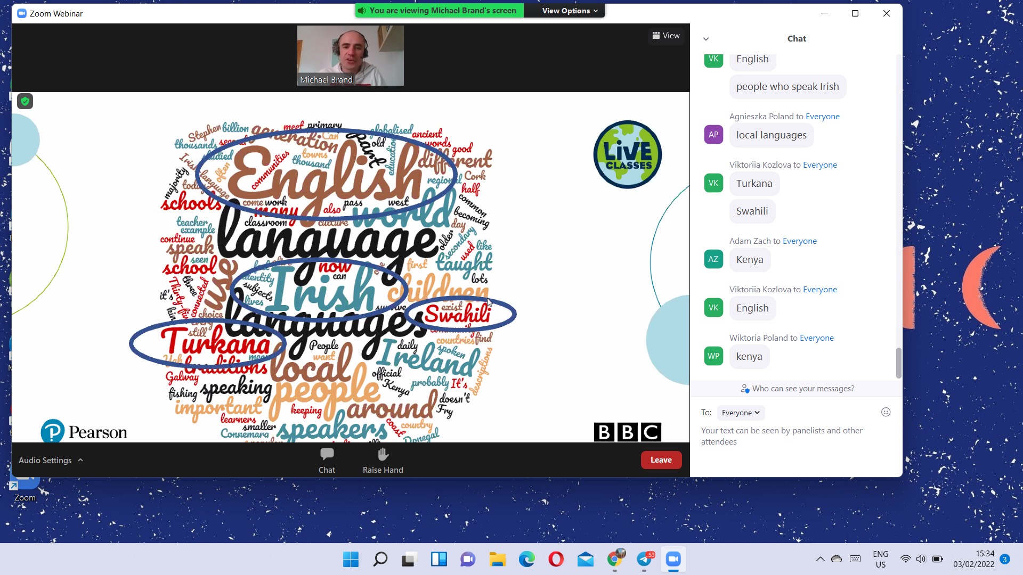Click the green encryption shield icon
Viewport: 1023px width, 575px height.
(x=25, y=101)
